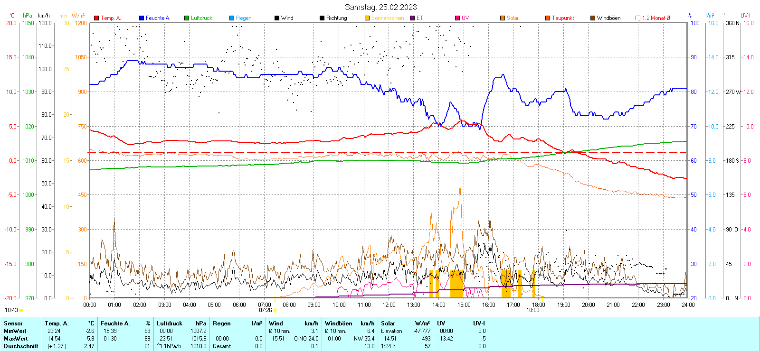Click the red Temp. A. legend square
Image resolution: width=760 pixels, height=351 pixels.
(x=96, y=18)
